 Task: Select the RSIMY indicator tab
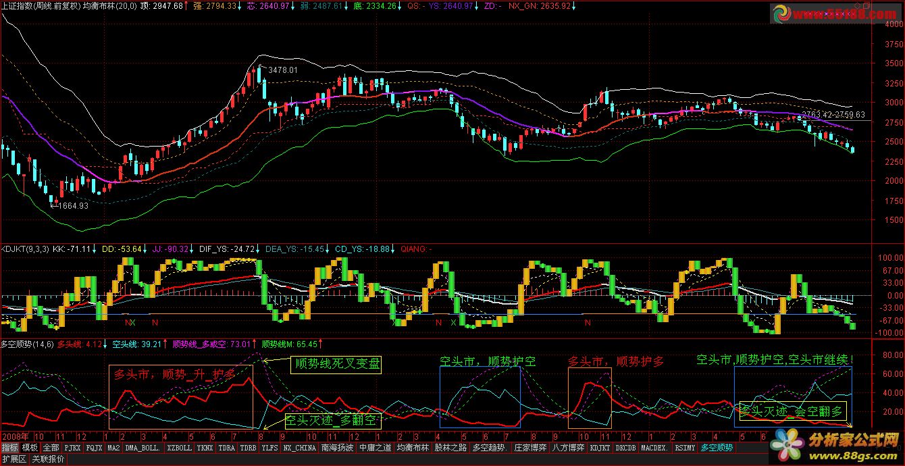685,448
